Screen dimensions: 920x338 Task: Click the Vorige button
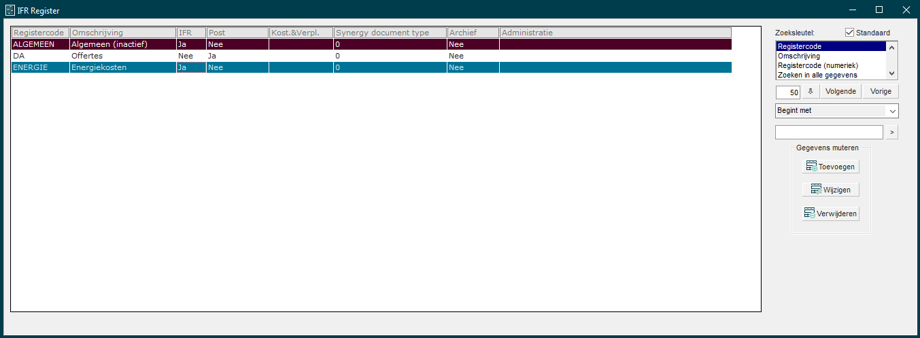click(881, 92)
